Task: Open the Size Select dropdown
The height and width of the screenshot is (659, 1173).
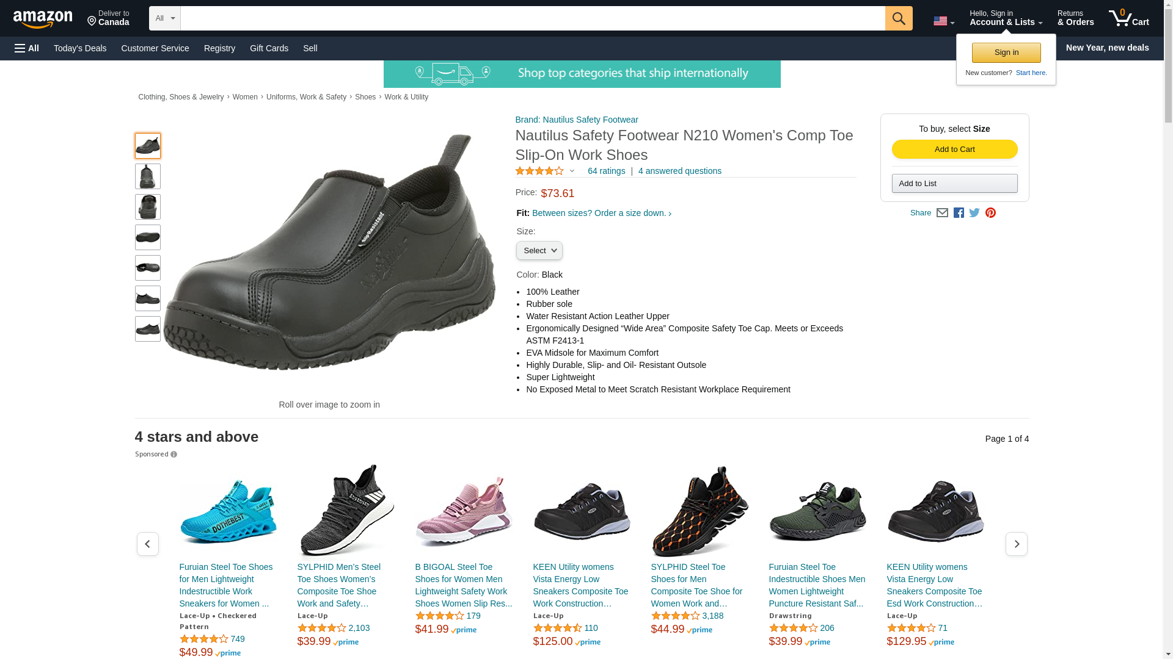Action: pyautogui.click(x=539, y=251)
